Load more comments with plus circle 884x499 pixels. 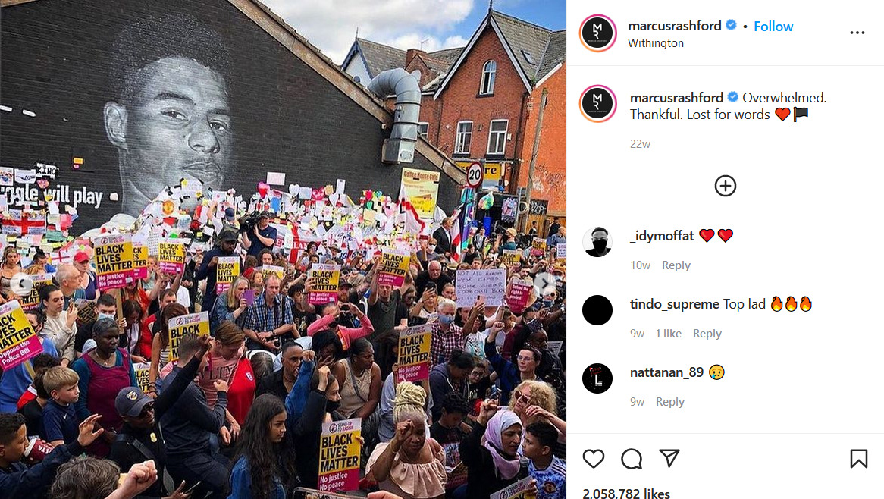[x=725, y=186]
